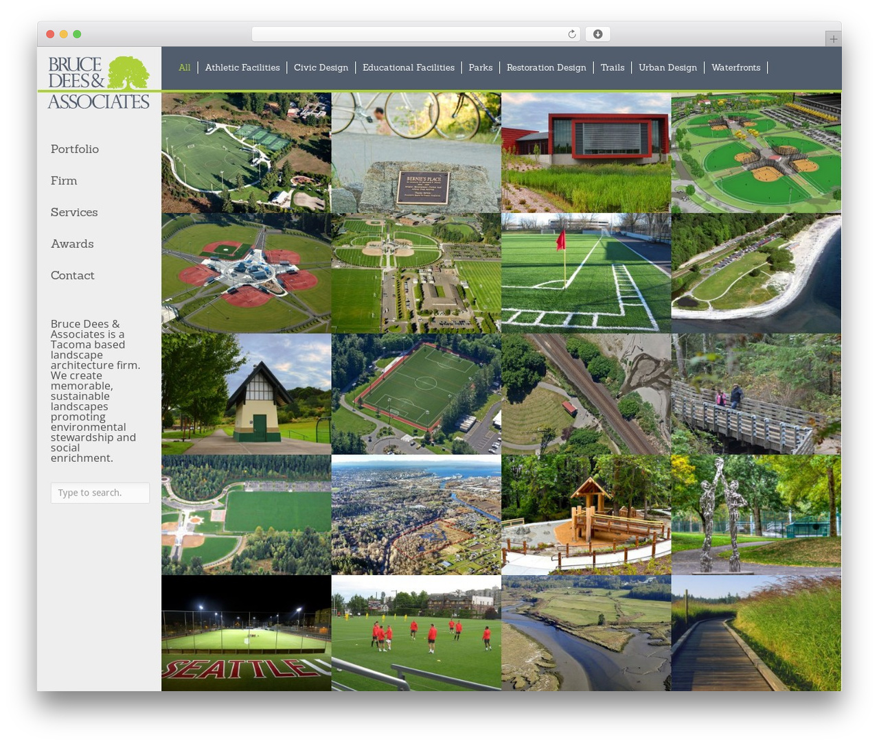The width and height of the screenshot is (879, 744).
Task: Select the All portfolio filter
Action: point(185,67)
